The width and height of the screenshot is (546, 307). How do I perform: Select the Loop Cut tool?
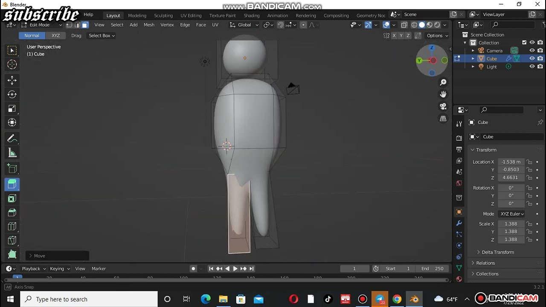tap(12, 226)
